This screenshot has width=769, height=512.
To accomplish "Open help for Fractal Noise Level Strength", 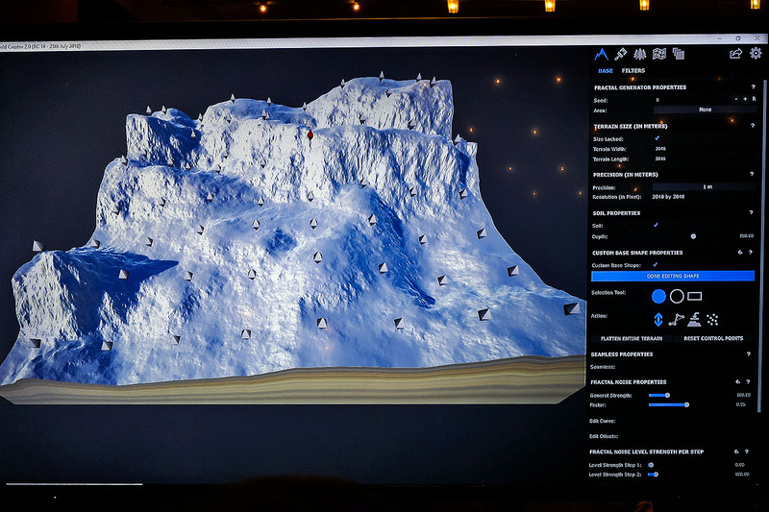I will (x=747, y=451).
